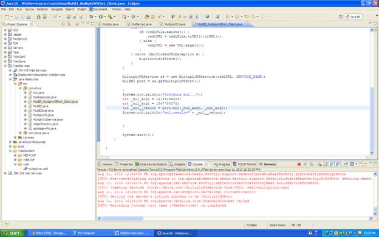This screenshot has width=379, height=237.
Task: Switch to the MultiplyWS.java editor tab
Action: (x=174, y=24)
